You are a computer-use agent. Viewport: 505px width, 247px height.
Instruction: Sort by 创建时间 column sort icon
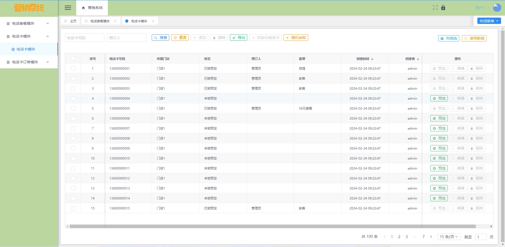[372, 59]
